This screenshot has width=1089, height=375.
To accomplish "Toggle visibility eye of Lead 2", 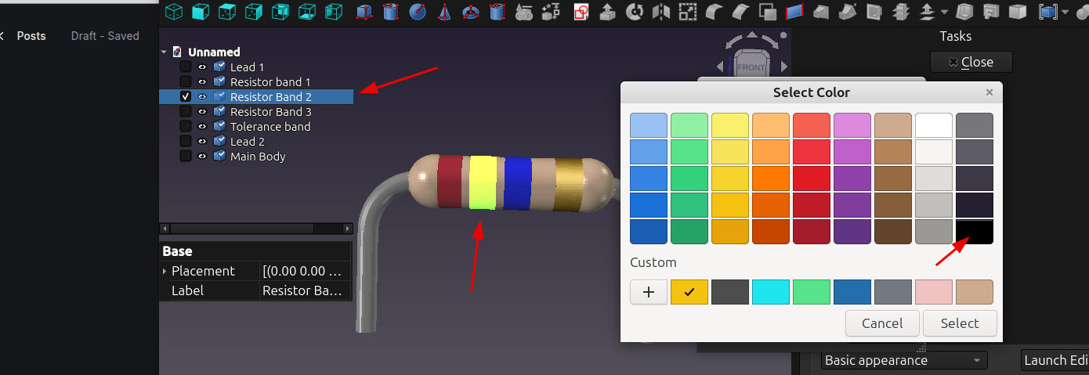I will point(202,142).
